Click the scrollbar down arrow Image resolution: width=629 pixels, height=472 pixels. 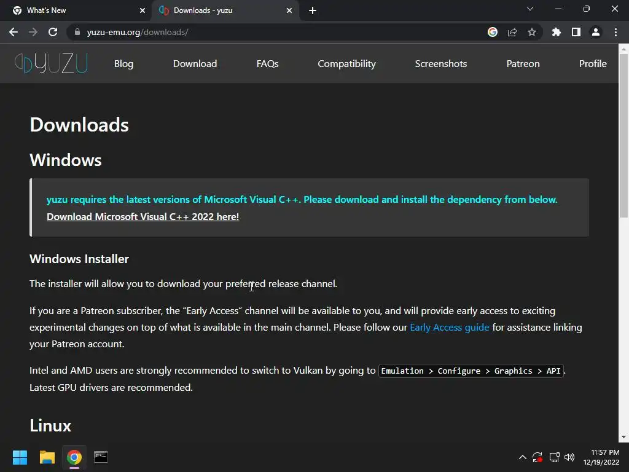pyautogui.click(x=623, y=437)
